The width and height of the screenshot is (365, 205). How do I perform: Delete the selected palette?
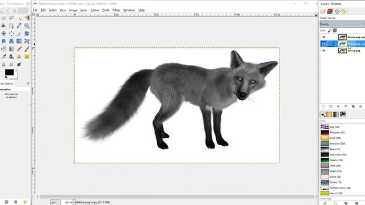tap(356, 203)
